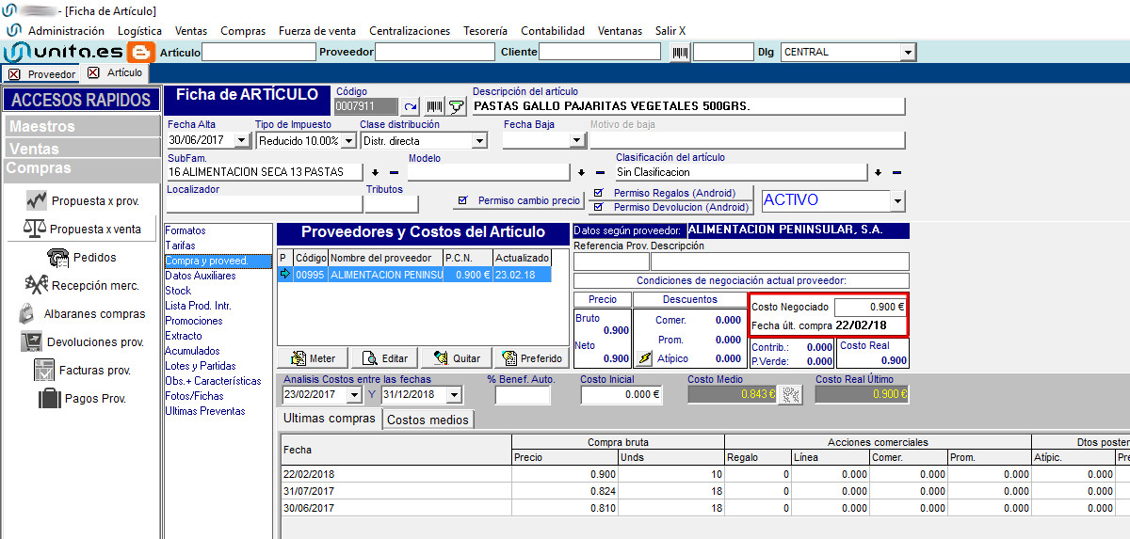The image size is (1130, 539).
Task: Click the barcode icon in the top toolbar
Action: 679,53
